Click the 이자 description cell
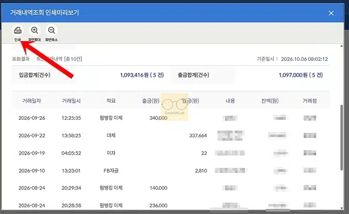Viewport: 349px width, 214px height. point(111,153)
